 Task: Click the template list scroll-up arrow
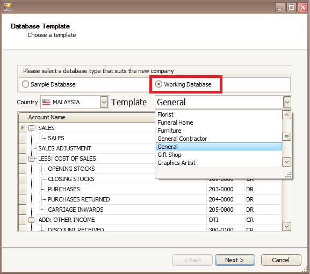click(x=287, y=115)
